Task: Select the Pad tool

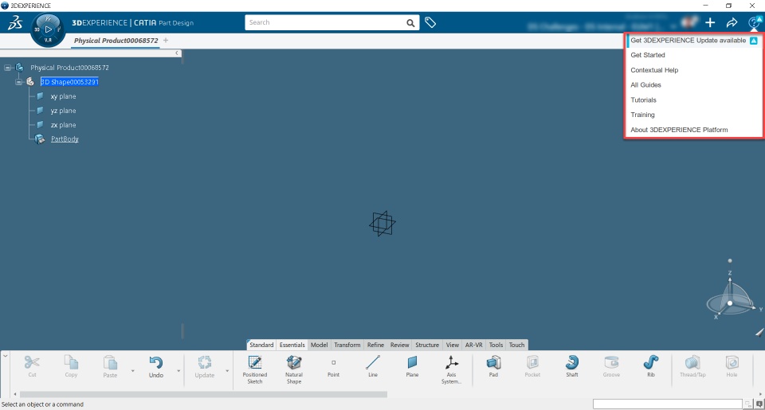Action: pos(493,366)
